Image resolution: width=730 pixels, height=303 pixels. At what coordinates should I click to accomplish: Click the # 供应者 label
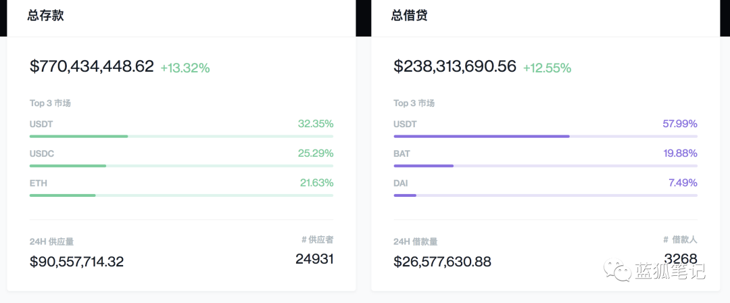pyautogui.click(x=318, y=239)
